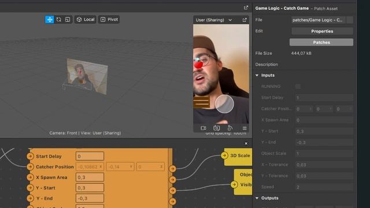Screen dimensions: 370x208
Task: Click the Patches button
Action: [321, 42]
